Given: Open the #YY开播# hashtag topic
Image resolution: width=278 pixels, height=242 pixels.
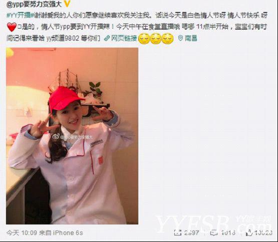Looking at the screenshot, I should (x=20, y=16).
